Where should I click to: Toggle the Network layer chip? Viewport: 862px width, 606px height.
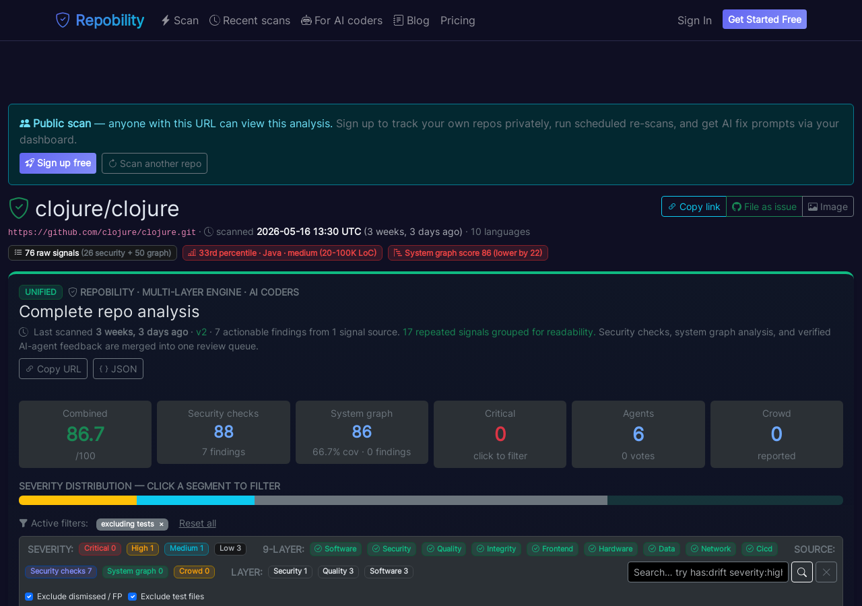pos(711,549)
